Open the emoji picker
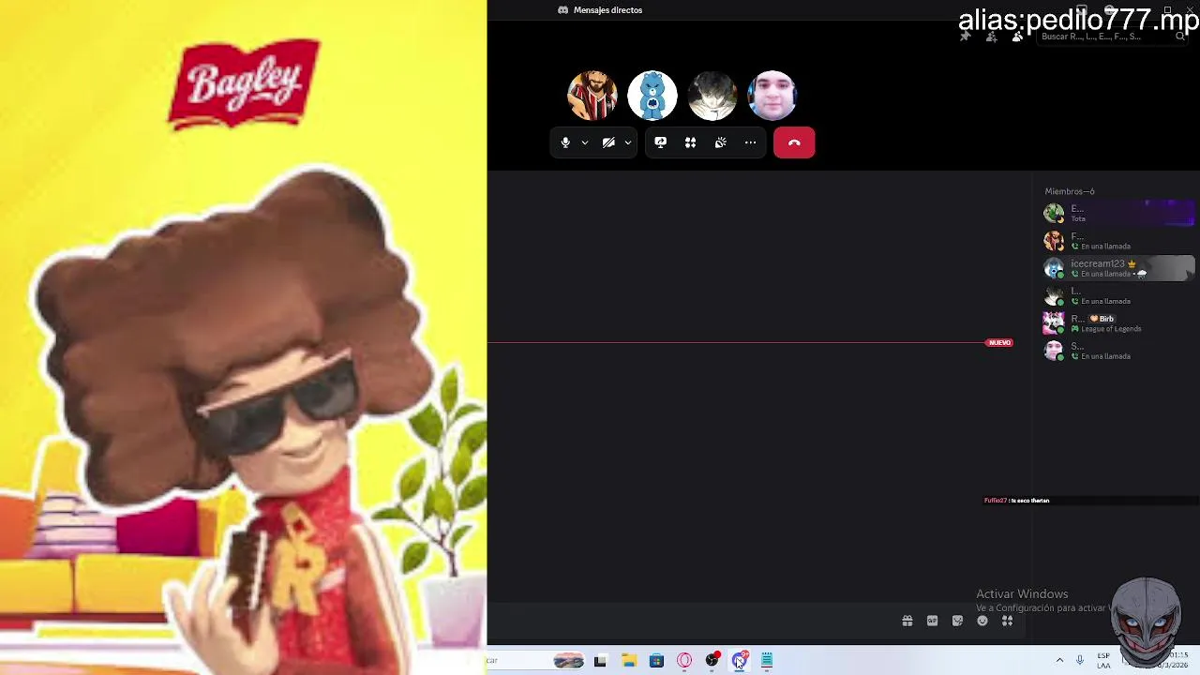 [x=982, y=621]
